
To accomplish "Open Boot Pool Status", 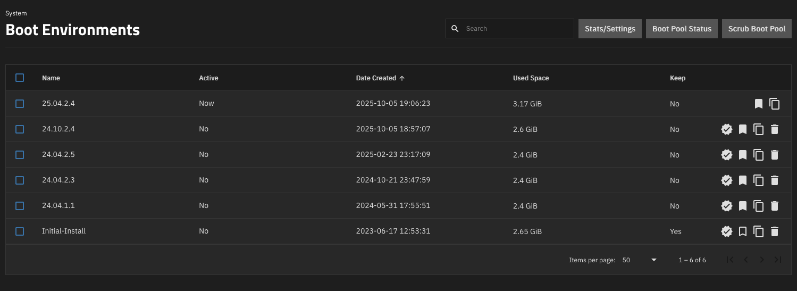I will 682,29.
